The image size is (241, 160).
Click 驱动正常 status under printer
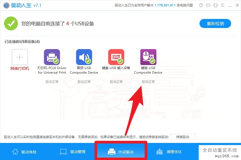point(52,82)
